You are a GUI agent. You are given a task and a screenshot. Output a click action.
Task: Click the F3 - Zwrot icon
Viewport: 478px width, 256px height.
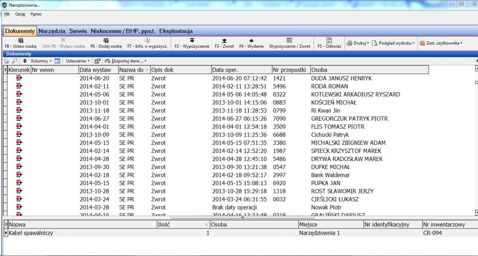(224, 40)
